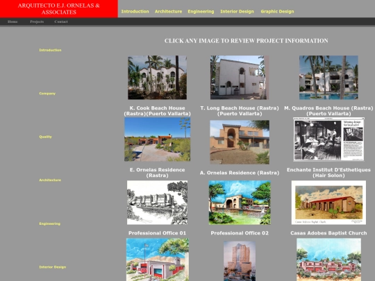The image size is (375, 281).
Task: Click Architecture in the top navigation
Action: click(x=168, y=12)
